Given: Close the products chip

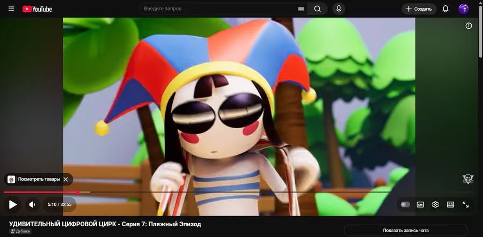Looking at the screenshot, I should [x=65, y=179].
